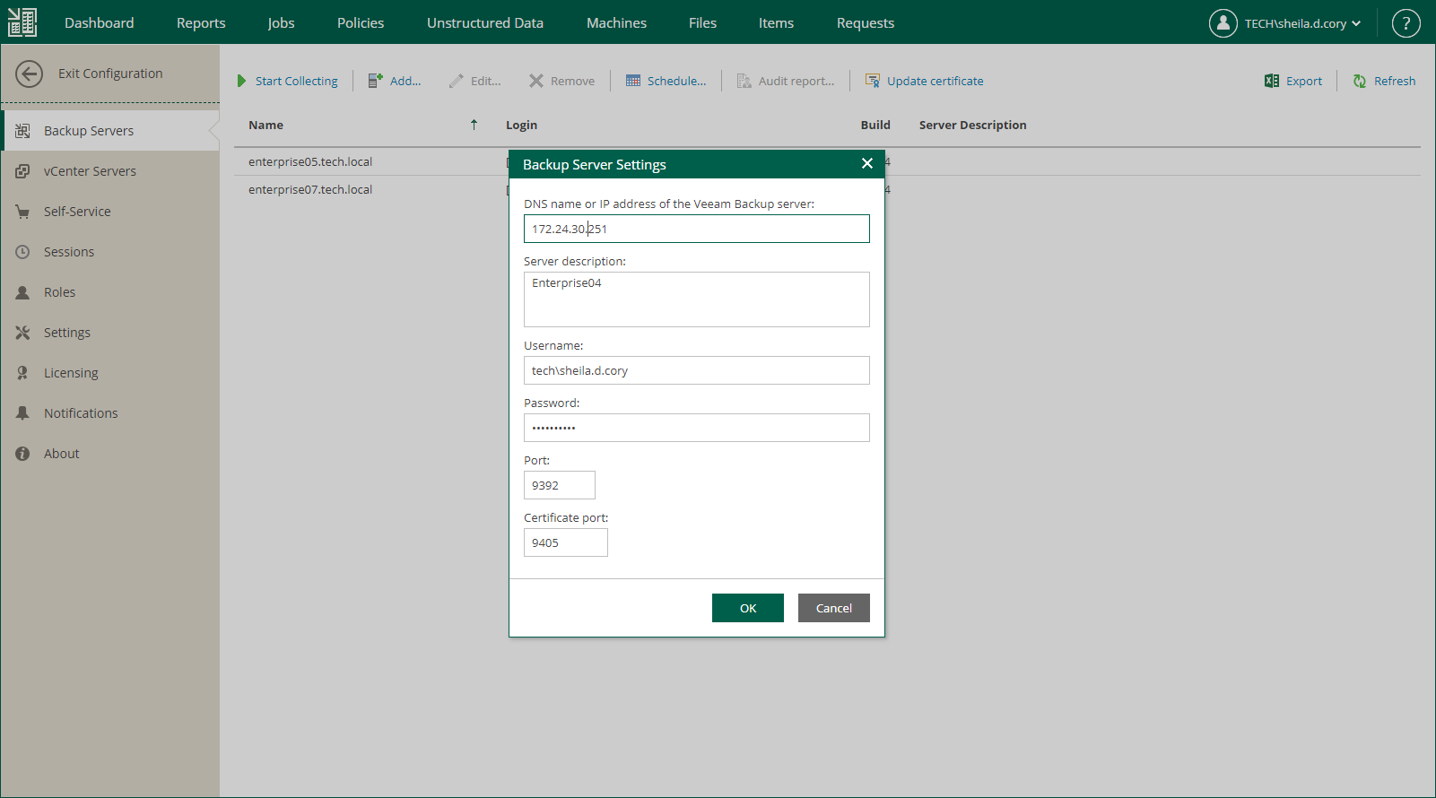Click the Start Collecting play icon

pyautogui.click(x=241, y=81)
